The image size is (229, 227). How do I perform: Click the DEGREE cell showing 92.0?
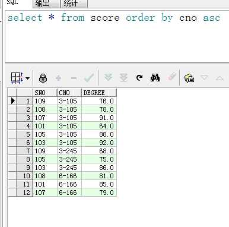99,143
